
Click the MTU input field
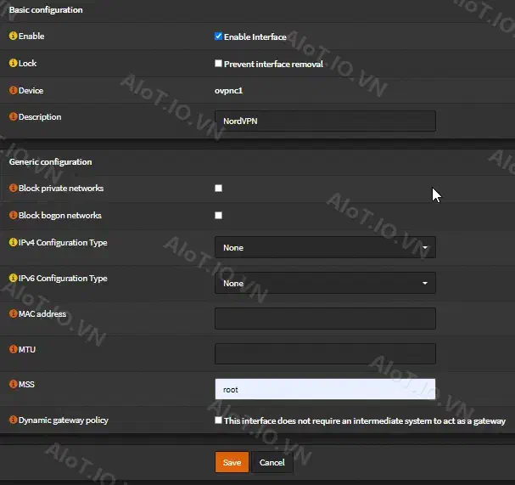[x=325, y=354]
